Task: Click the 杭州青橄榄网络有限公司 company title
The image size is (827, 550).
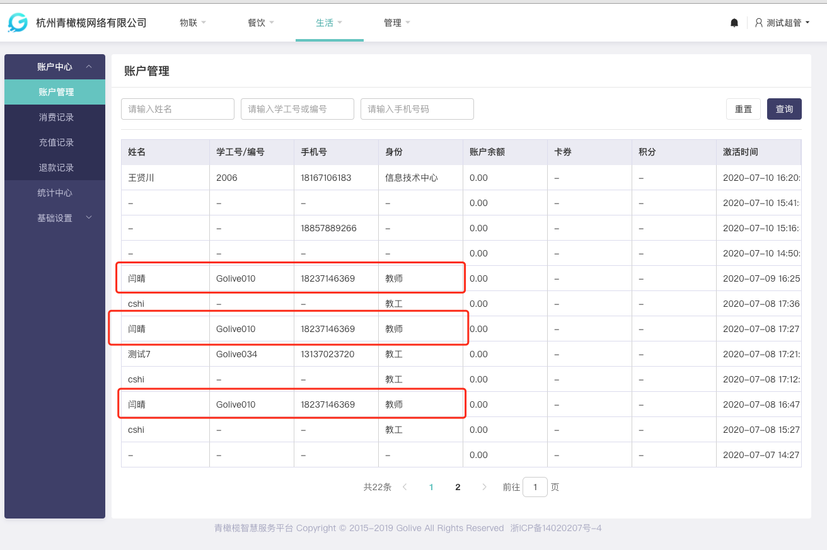Action: pyautogui.click(x=91, y=23)
